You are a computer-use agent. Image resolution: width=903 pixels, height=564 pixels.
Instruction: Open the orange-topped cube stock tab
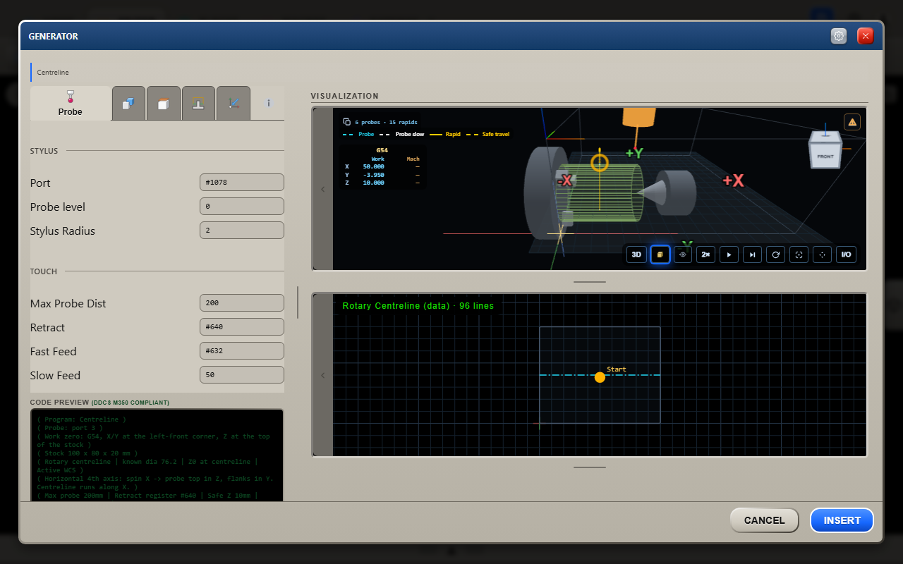164,104
